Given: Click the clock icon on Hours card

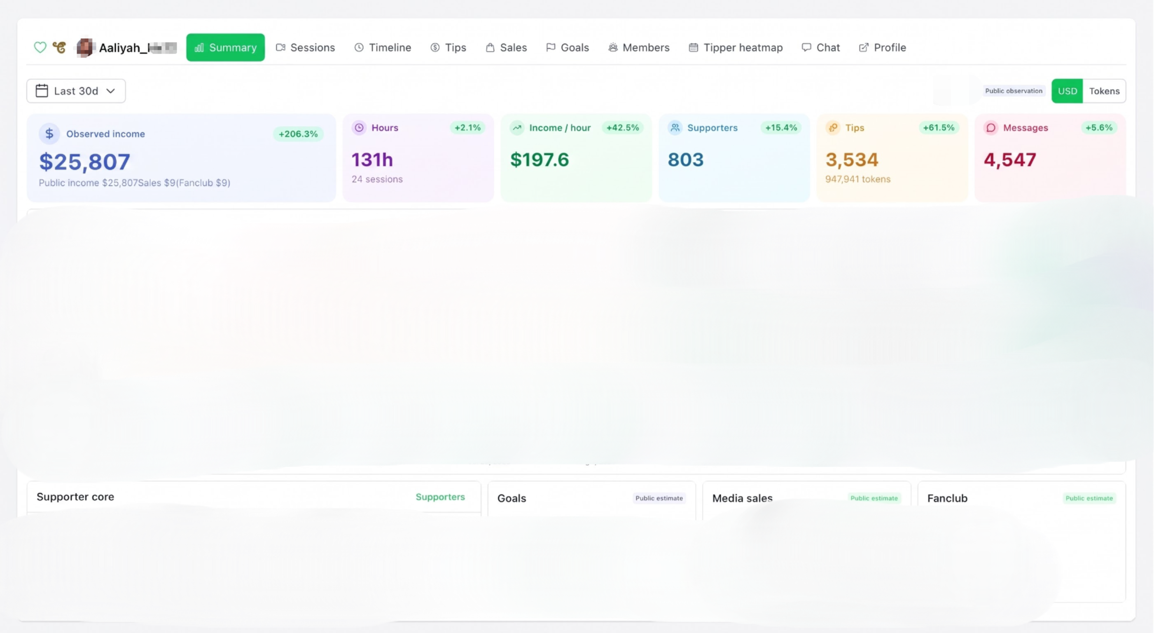Looking at the screenshot, I should 359,128.
